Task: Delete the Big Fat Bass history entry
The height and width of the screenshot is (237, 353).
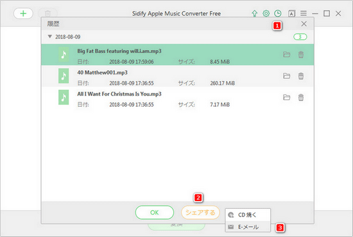Action: (301, 55)
